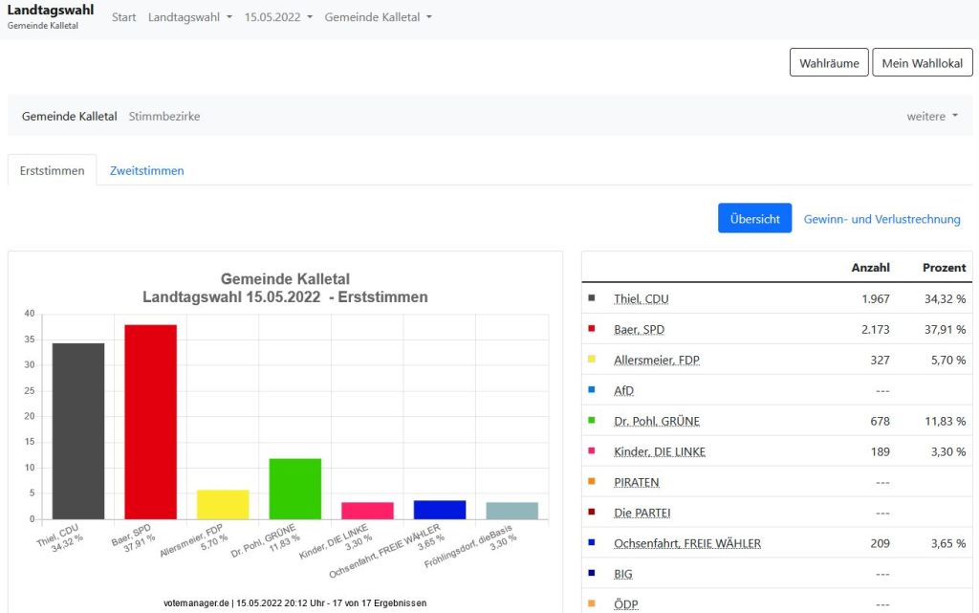This screenshot has width=979, height=613.
Task: Click the grey CDU color swatch
Action: point(591,297)
